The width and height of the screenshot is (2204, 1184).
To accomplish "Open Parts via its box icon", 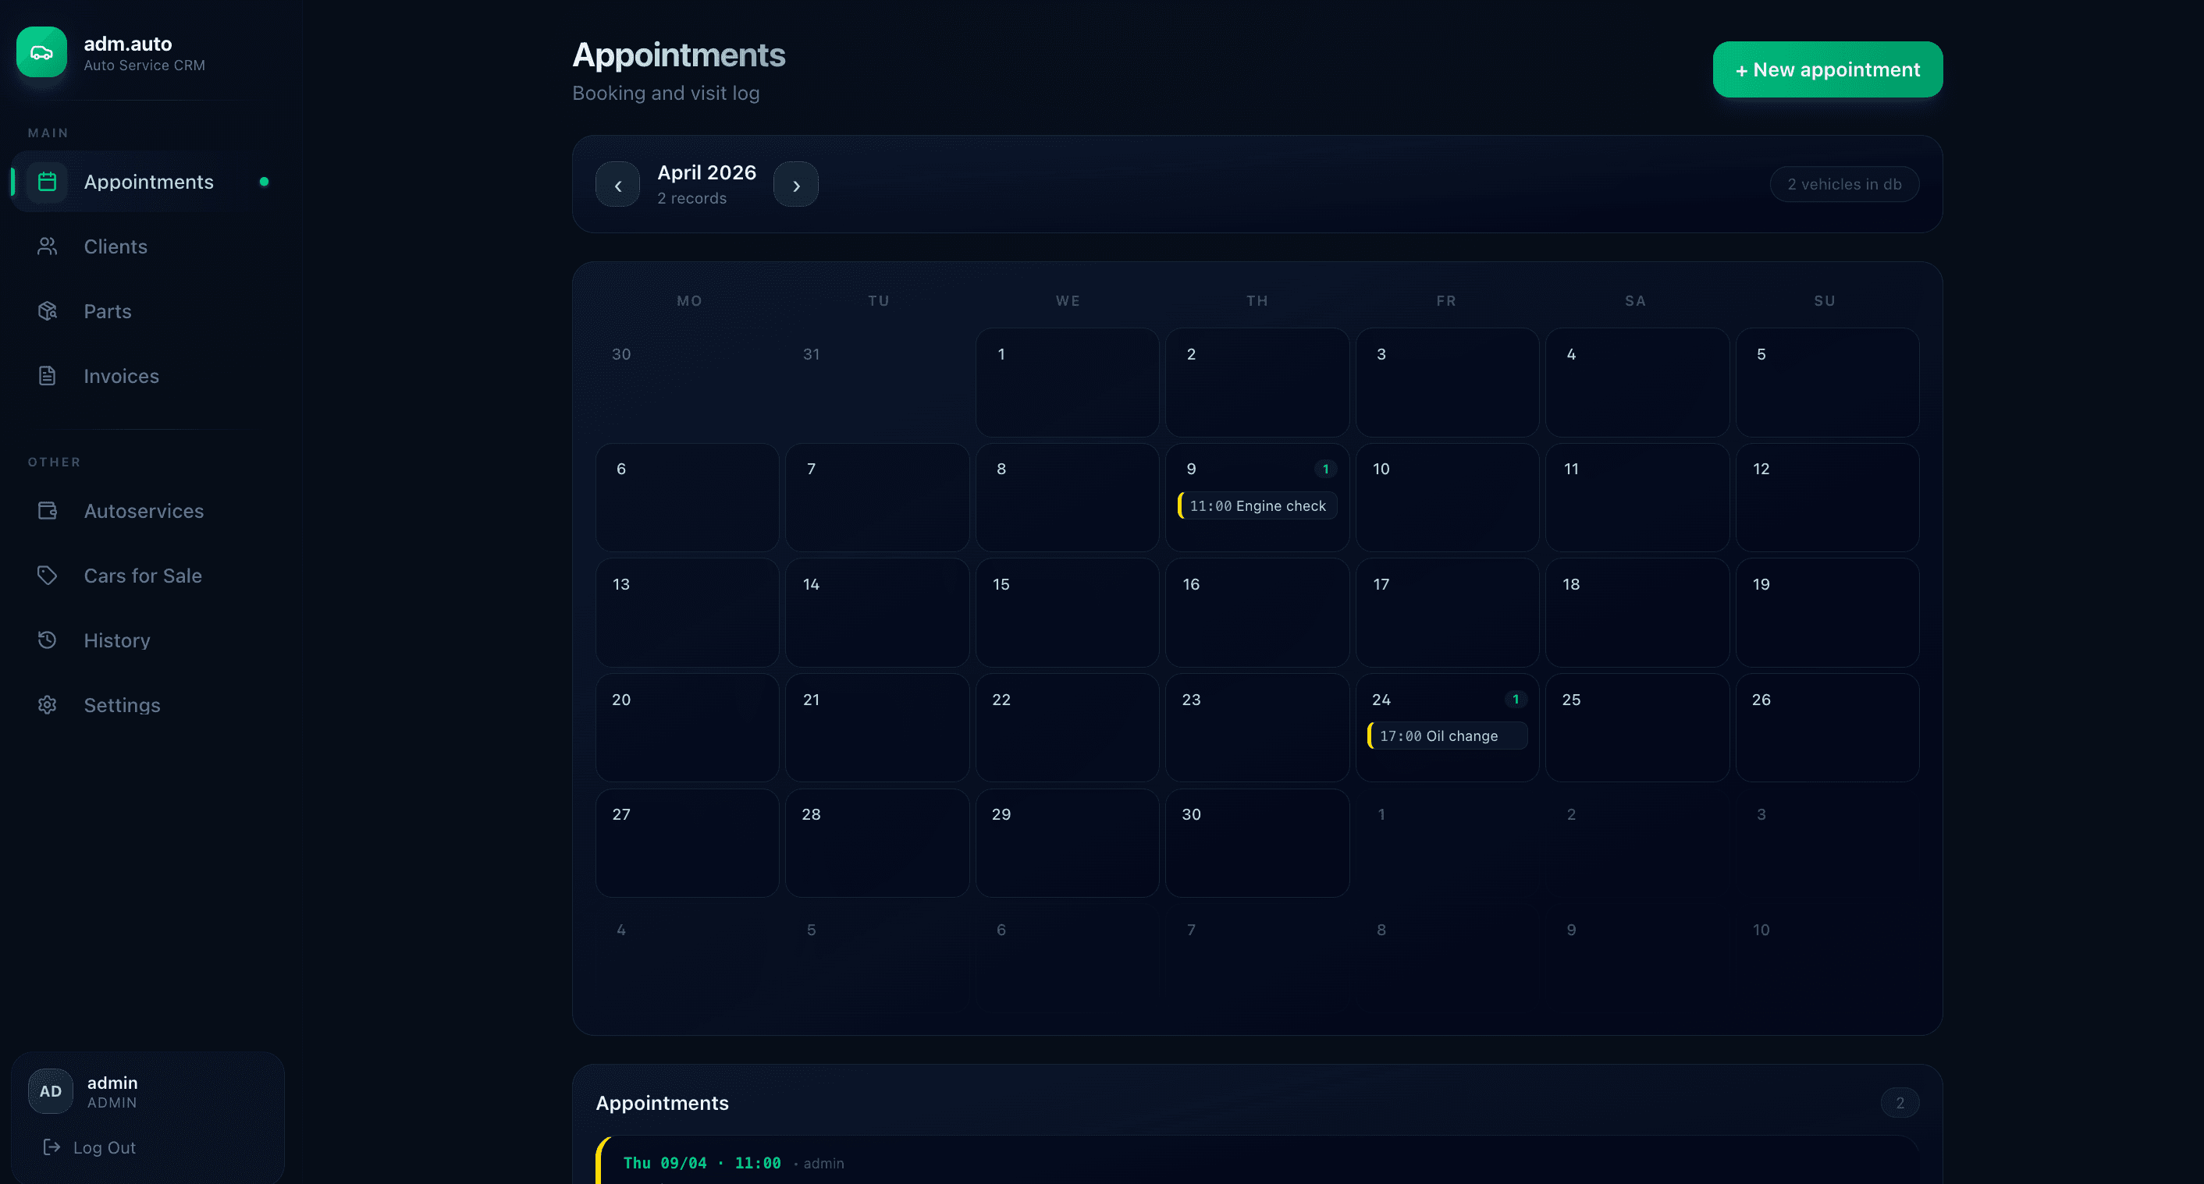I will pos(47,310).
